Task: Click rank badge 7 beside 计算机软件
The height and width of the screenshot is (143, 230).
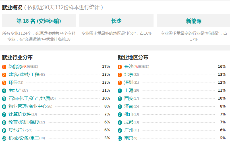Action: pyautogui.click(x=4, y=114)
